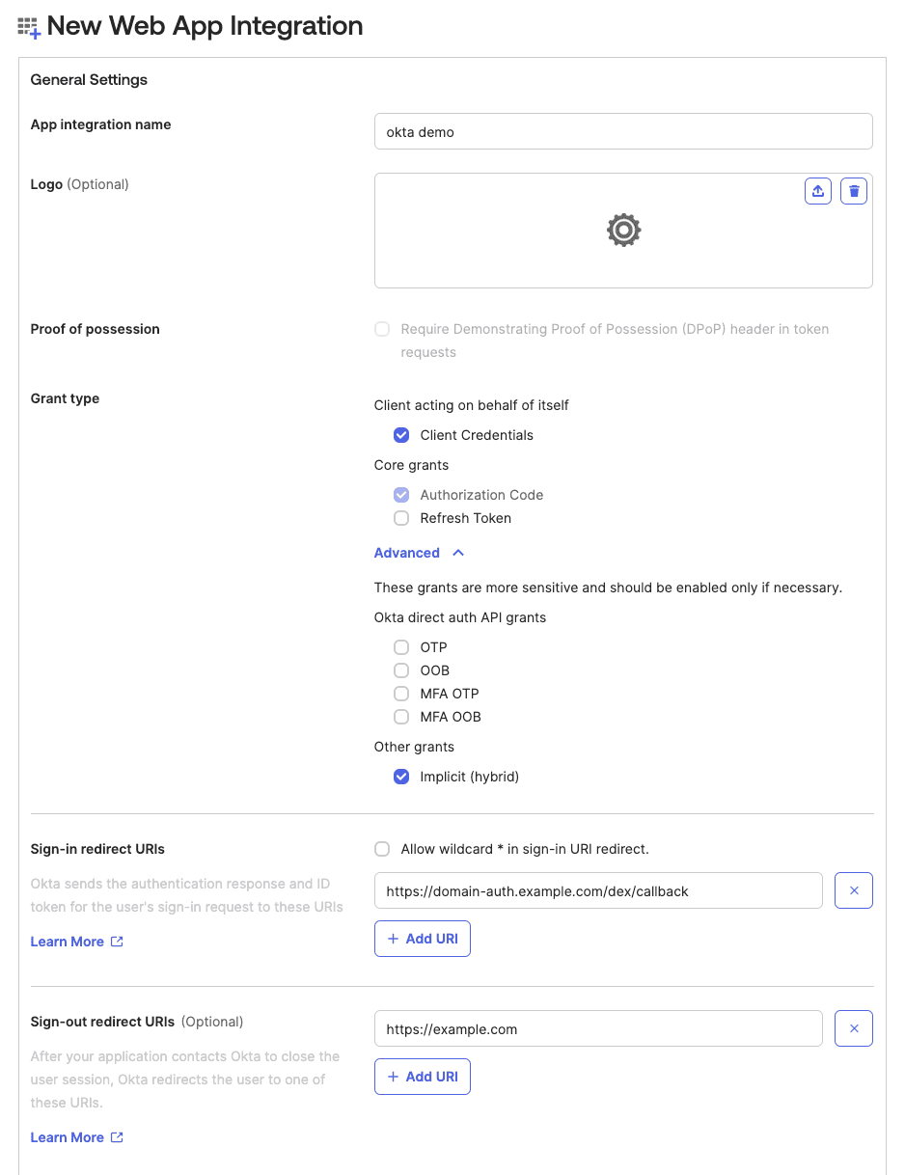The width and height of the screenshot is (905, 1175).
Task: Check the OTP direct auth grant
Action: click(x=400, y=647)
